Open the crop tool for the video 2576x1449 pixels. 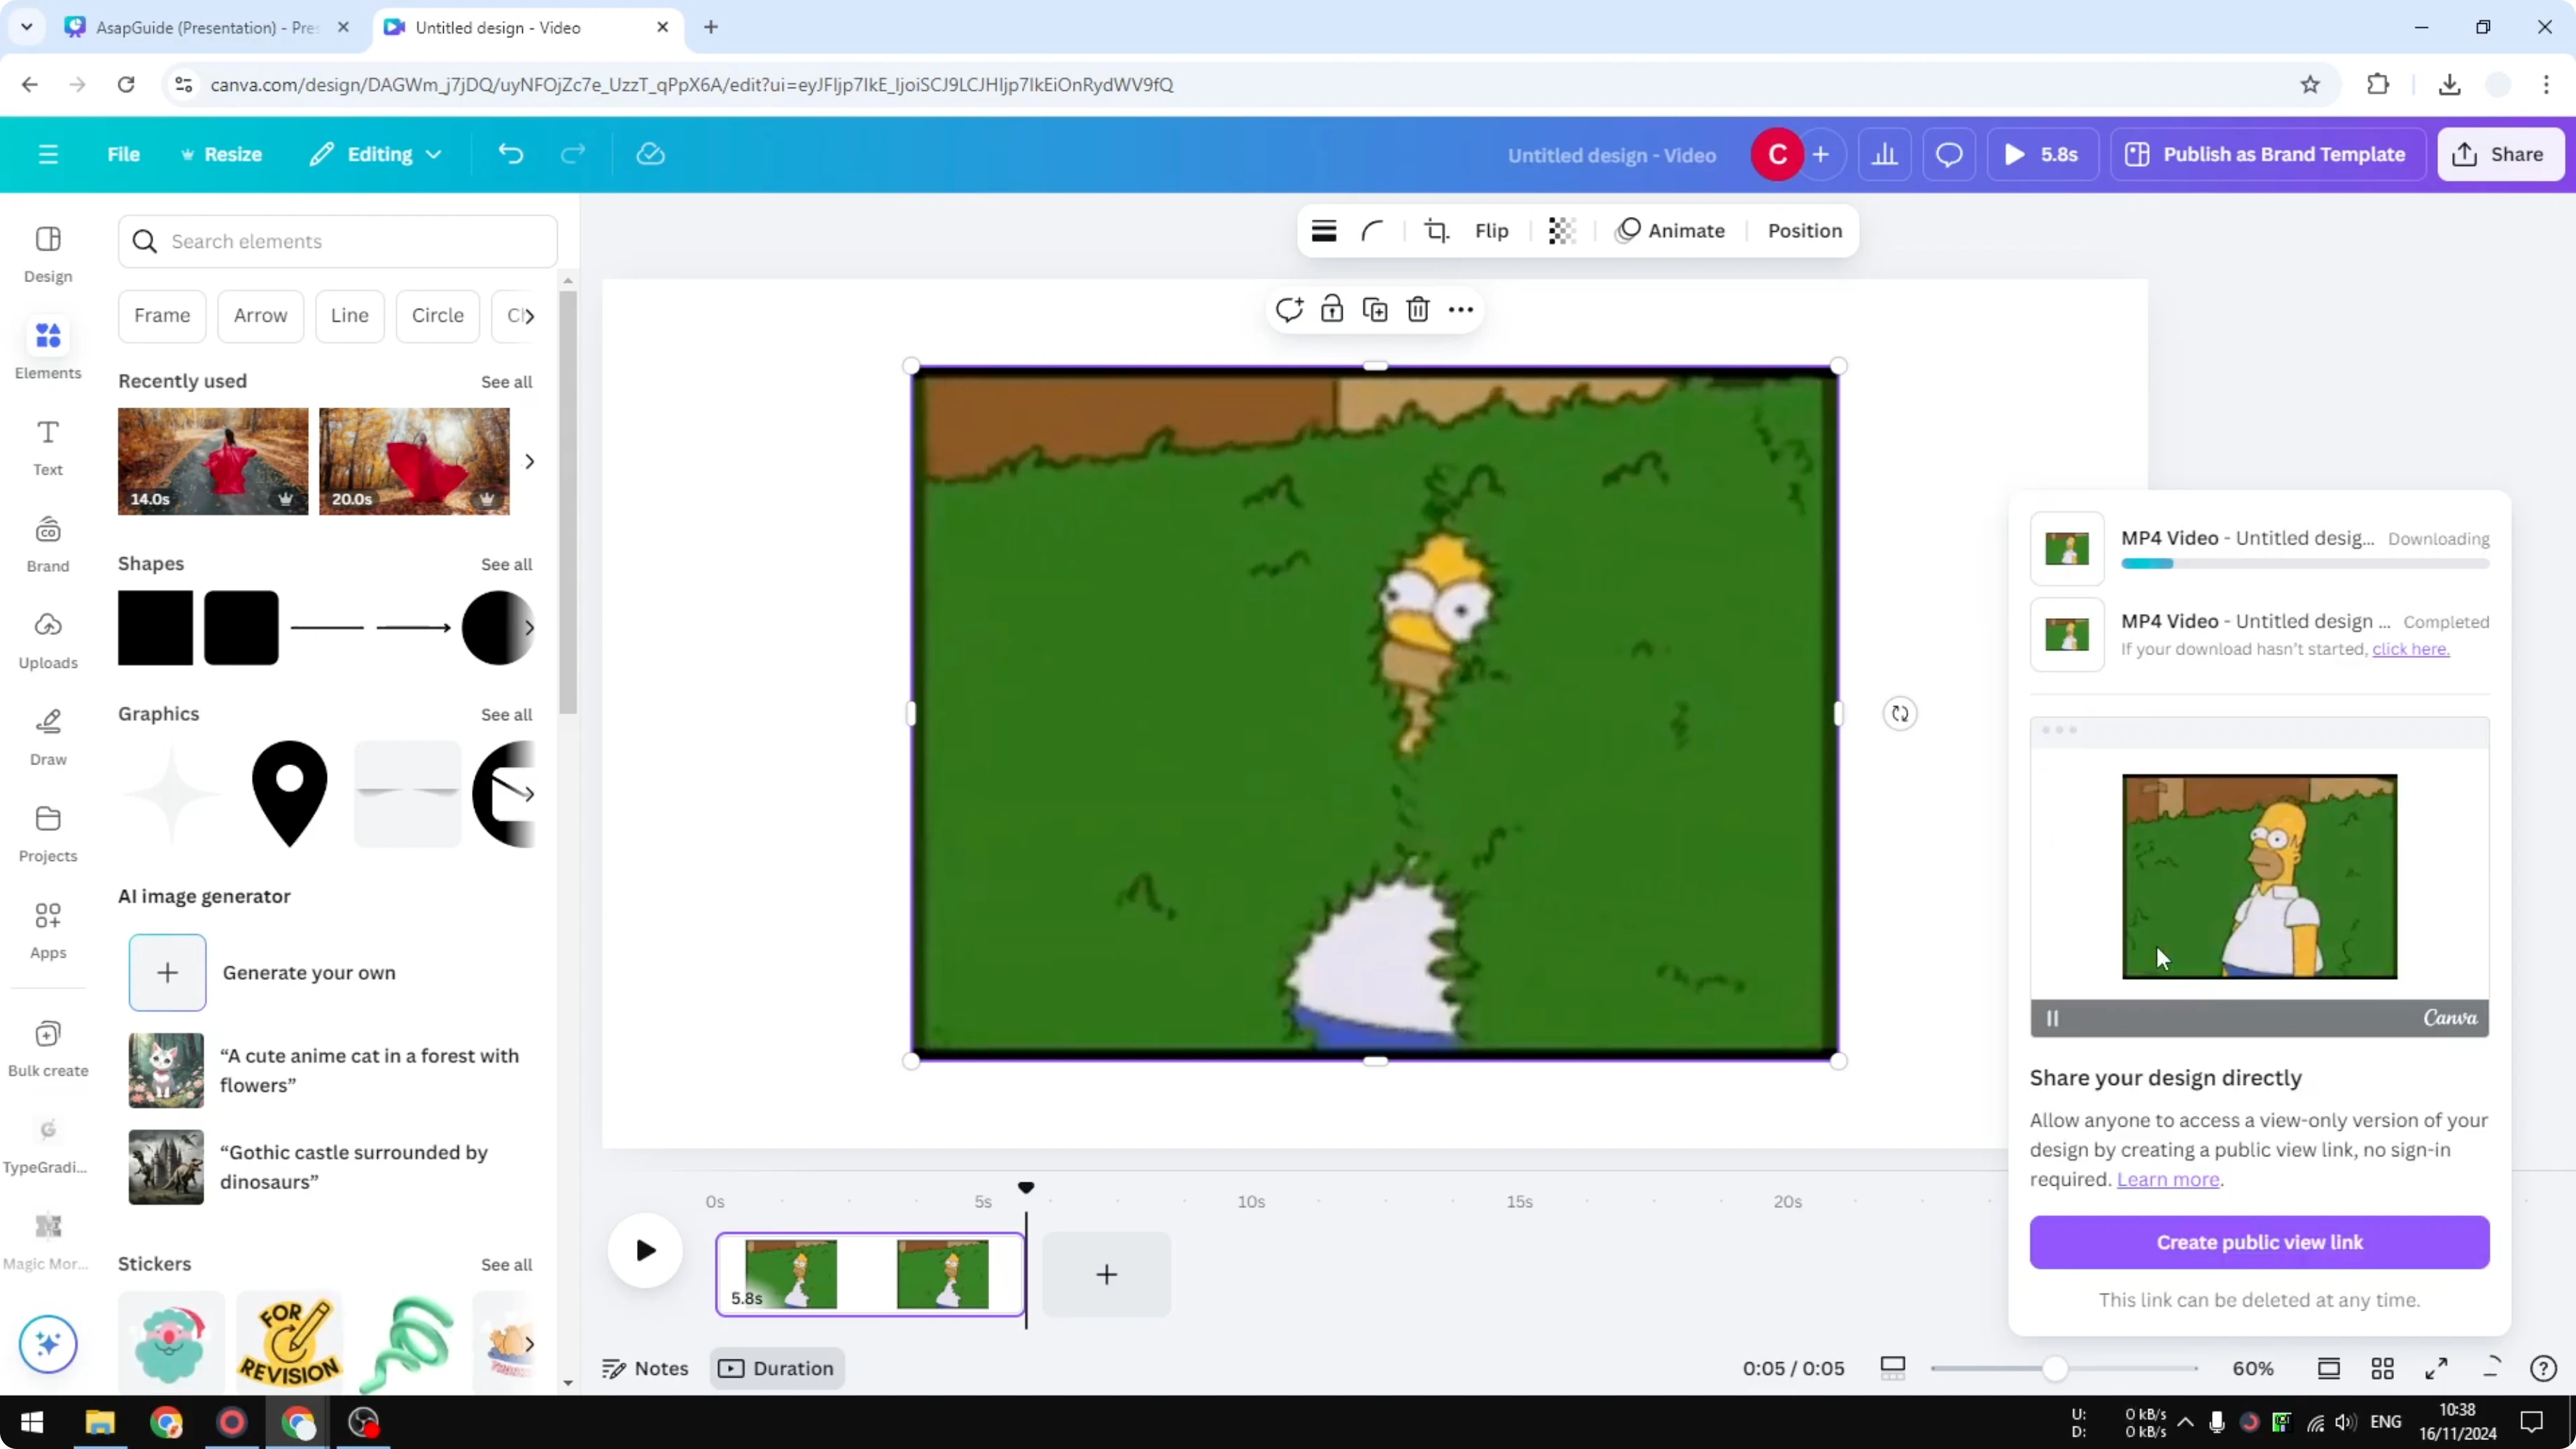(1436, 230)
